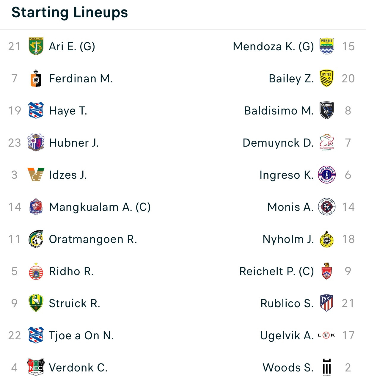
Task: Click the Heerenveen crest beside Haye T.
Action: coord(36,110)
